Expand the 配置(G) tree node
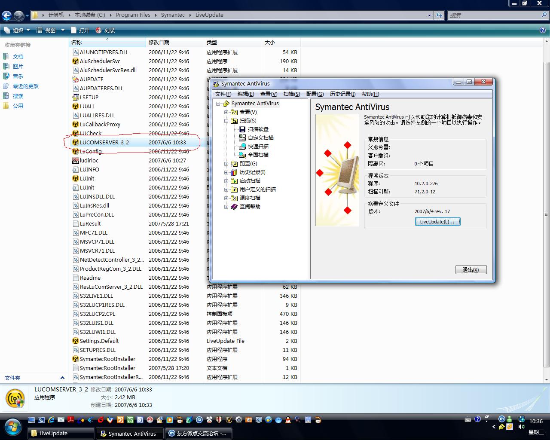Screen dimensions: 550x440 [x=226, y=164]
